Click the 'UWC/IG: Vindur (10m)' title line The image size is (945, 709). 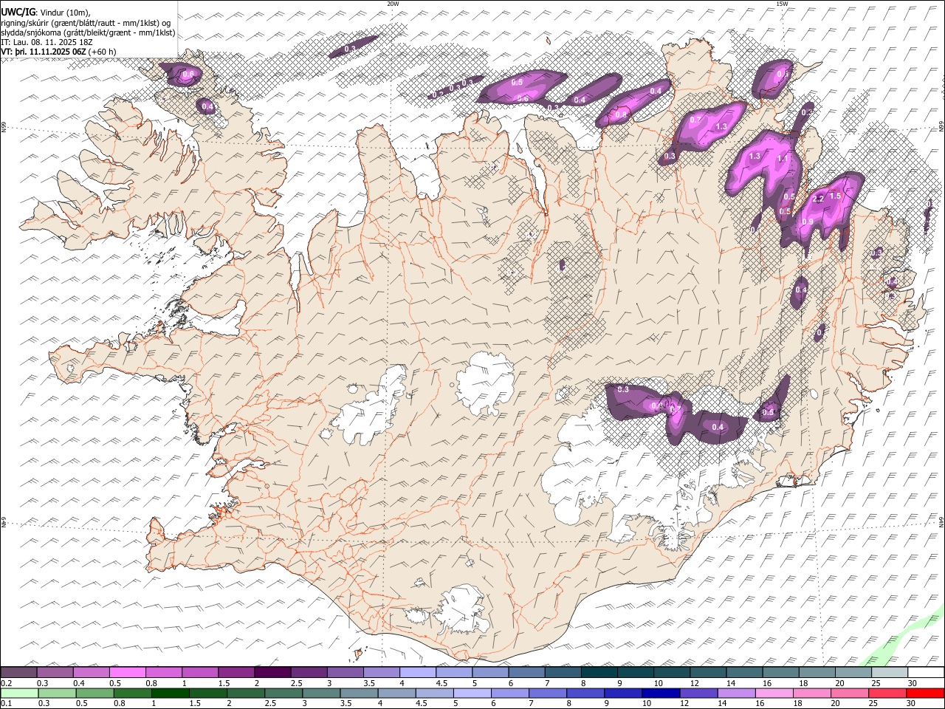46,12
